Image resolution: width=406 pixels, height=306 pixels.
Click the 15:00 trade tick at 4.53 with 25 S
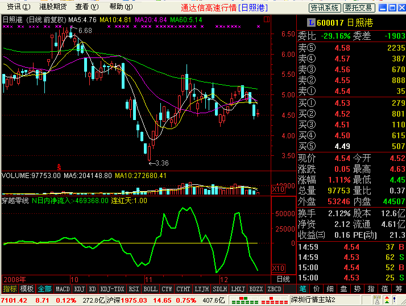coord(351,278)
